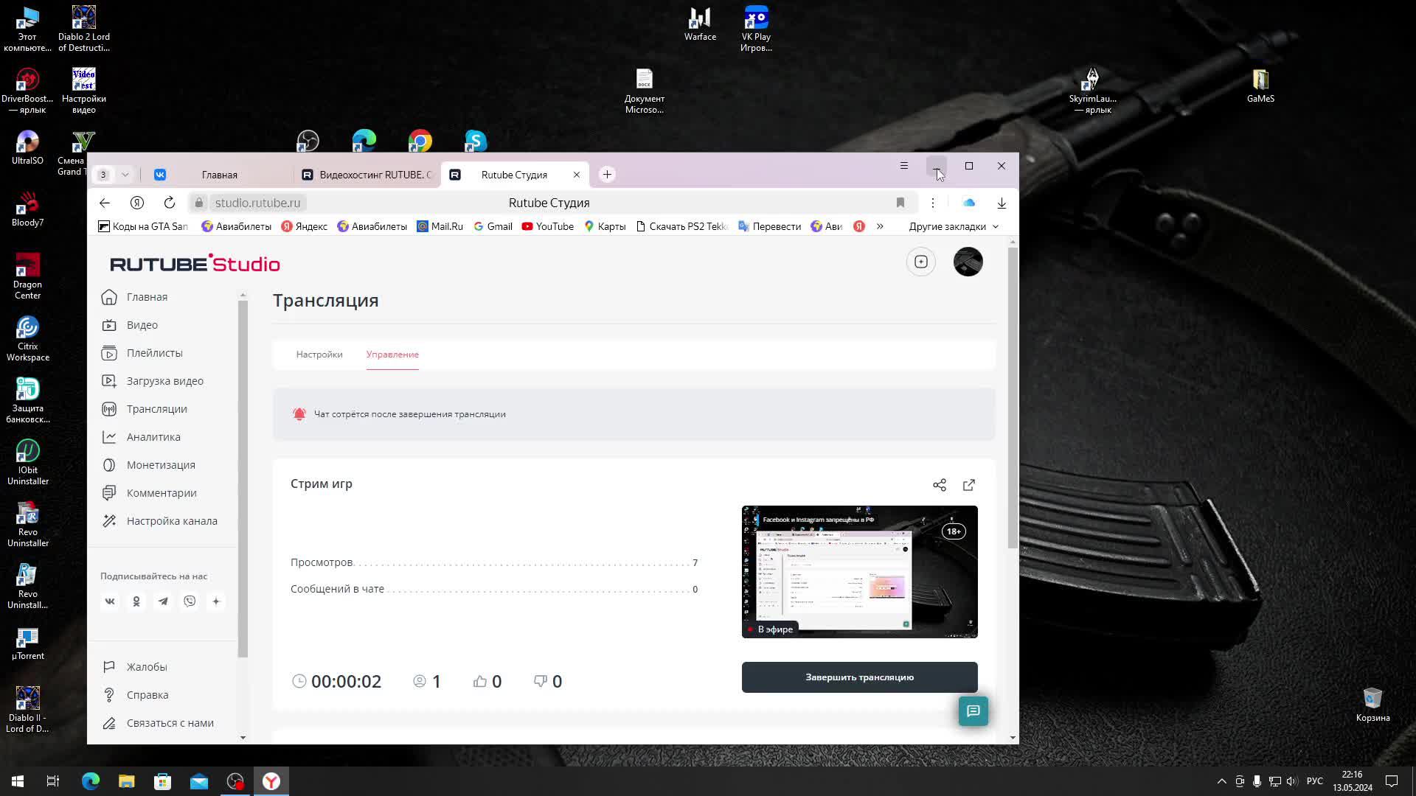Open the profile avatar menu
The image size is (1416, 796).
pyautogui.click(x=968, y=262)
